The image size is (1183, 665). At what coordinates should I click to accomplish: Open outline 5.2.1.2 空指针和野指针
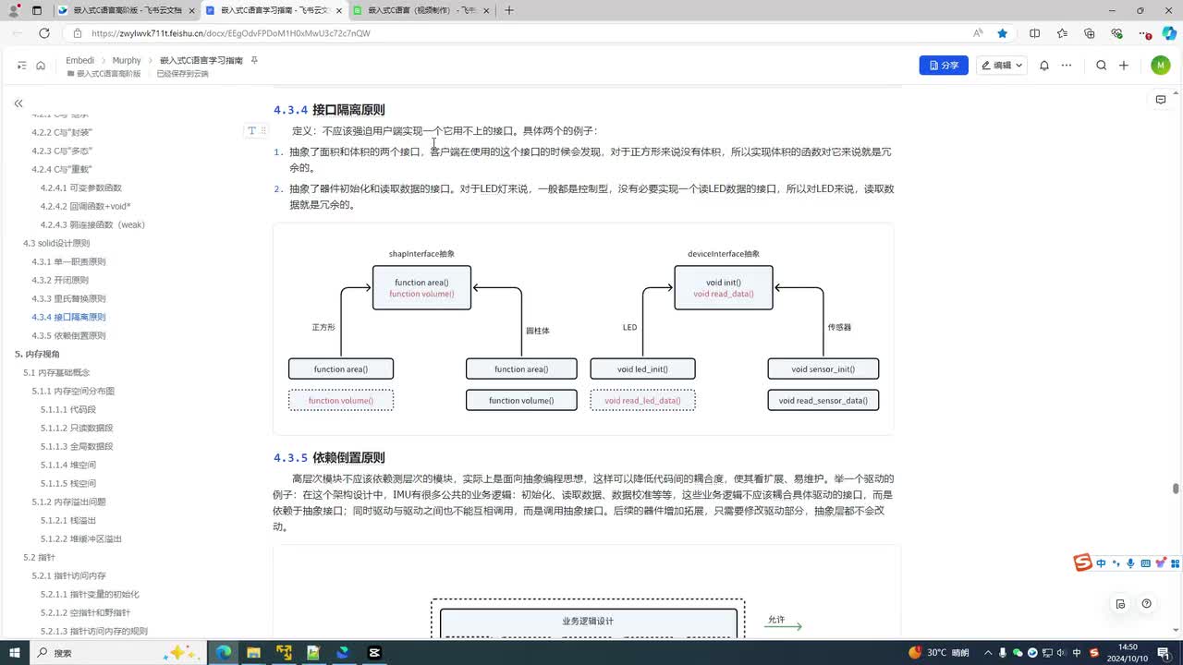pos(85,612)
